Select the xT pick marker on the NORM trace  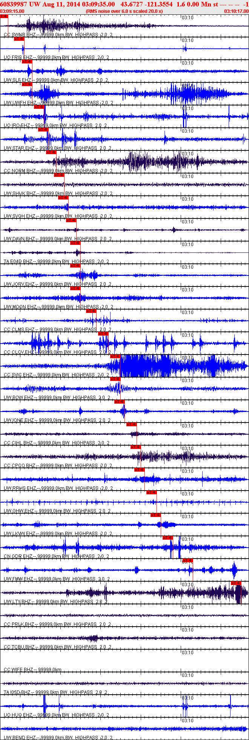pos(51,152)
